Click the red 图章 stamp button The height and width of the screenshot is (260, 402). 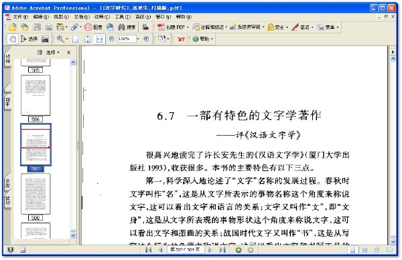[x=93, y=27]
